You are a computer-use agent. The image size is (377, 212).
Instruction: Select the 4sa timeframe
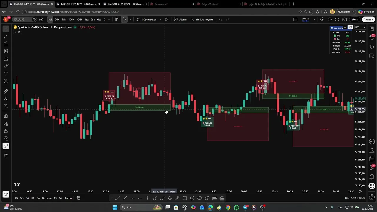pos(99,19)
